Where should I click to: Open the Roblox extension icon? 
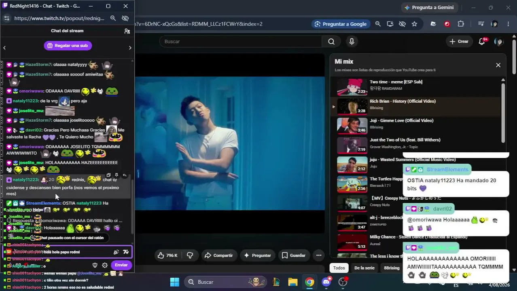click(x=433, y=24)
